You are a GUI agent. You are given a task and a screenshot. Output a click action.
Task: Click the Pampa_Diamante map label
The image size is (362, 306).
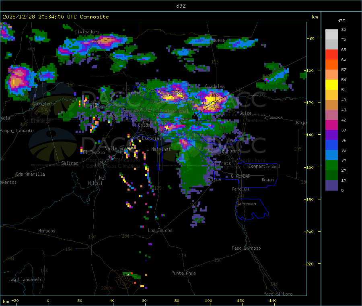coord(17,131)
